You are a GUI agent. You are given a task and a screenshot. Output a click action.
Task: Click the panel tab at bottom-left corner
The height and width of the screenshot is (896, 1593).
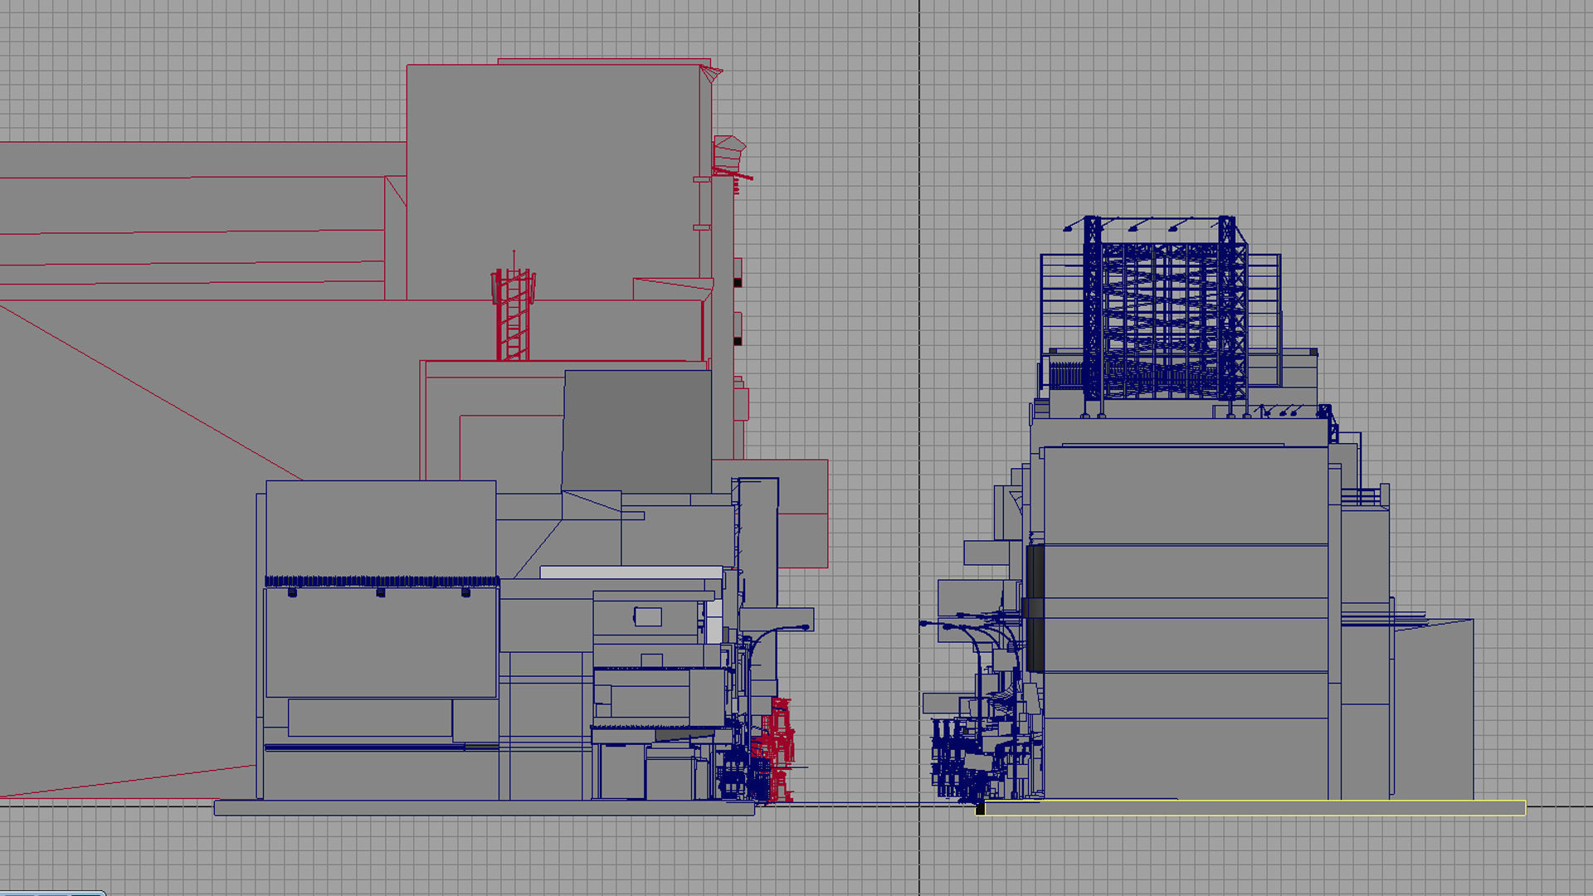coord(51,893)
